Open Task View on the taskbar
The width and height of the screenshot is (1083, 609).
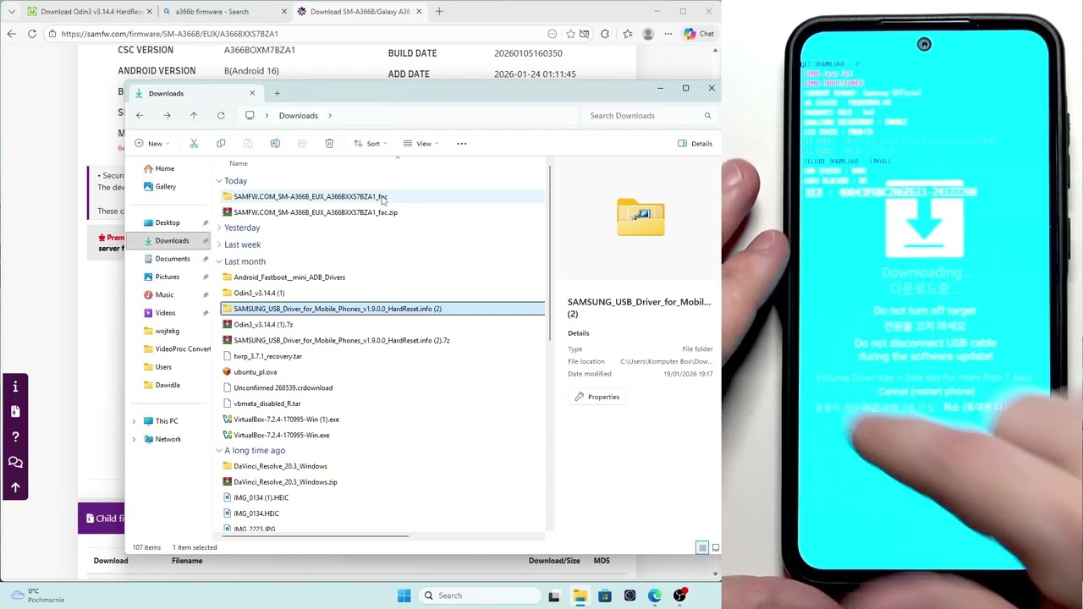pos(554,595)
